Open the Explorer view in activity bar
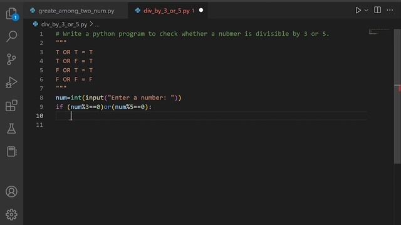401x225 pixels. (11, 14)
